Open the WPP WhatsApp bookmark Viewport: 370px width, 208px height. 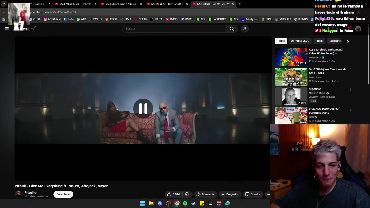click(81, 19)
